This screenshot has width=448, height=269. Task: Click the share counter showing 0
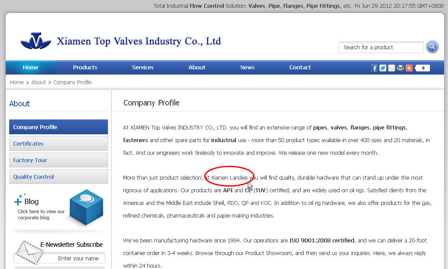point(422,68)
